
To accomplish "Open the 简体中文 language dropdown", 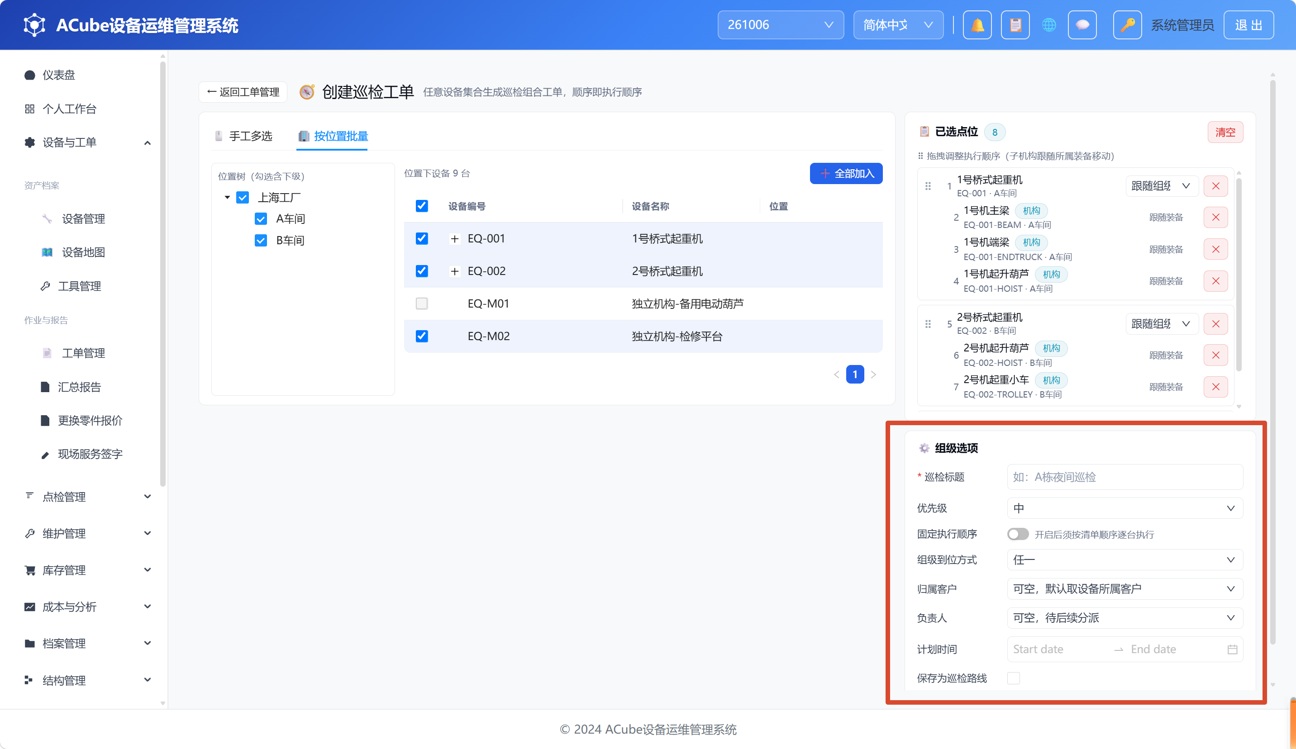I will click(x=898, y=25).
